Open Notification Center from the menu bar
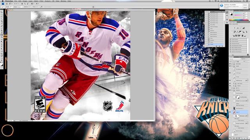The height and width of the screenshot is (140, 250). [248, 1]
